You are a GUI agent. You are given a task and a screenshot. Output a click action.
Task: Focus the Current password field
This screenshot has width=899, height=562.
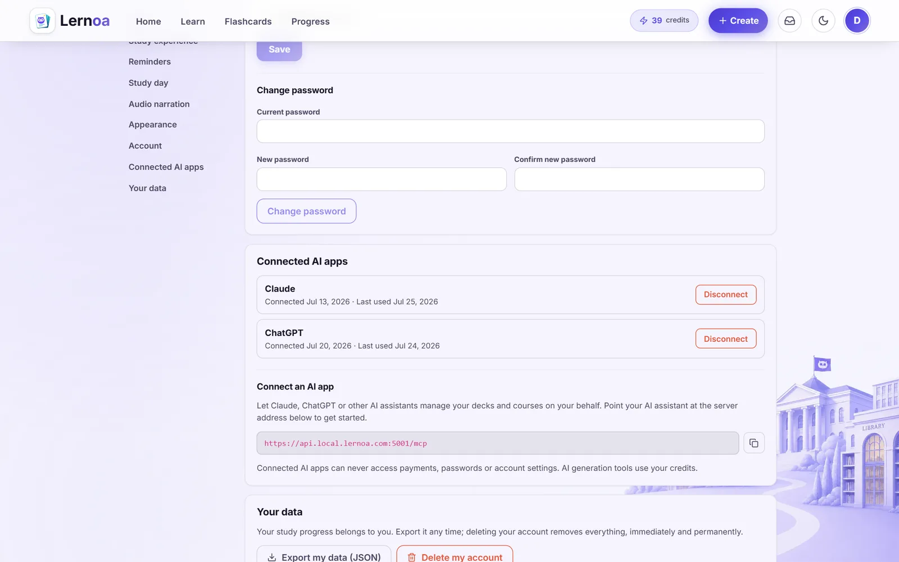(510, 131)
